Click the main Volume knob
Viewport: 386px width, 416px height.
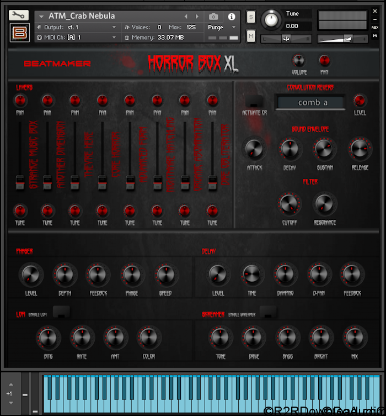point(299,60)
